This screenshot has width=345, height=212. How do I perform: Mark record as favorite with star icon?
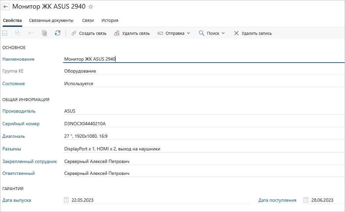91,7
